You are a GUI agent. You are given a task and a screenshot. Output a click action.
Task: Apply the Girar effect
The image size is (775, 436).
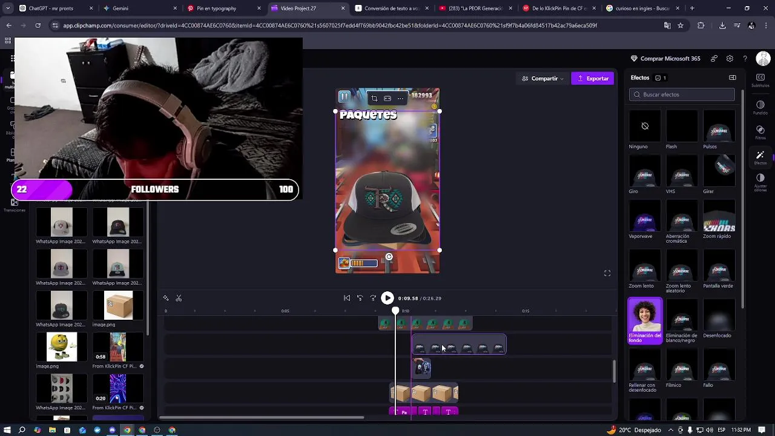tap(719, 174)
